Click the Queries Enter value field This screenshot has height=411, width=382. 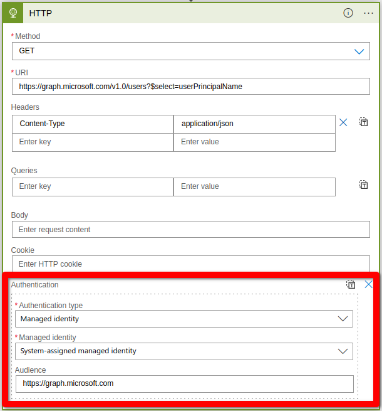(x=254, y=187)
